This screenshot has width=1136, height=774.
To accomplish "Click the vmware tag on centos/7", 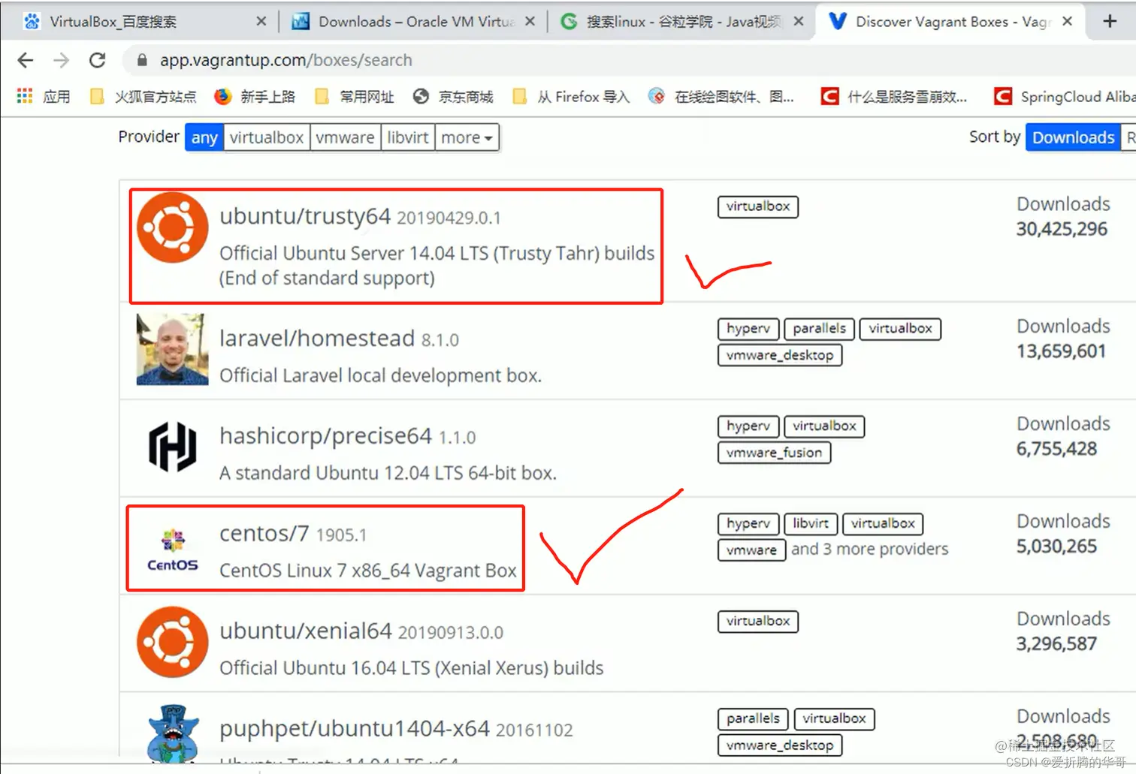I will point(751,550).
